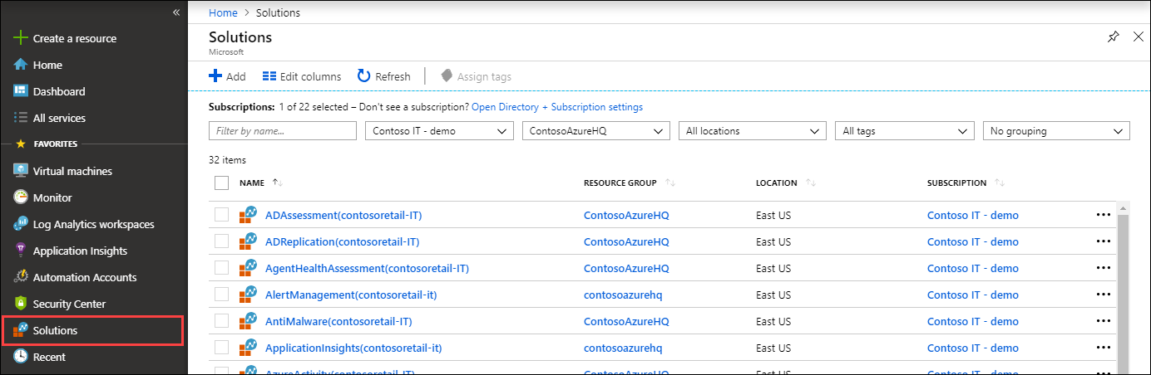This screenshot has height=375, width=1151.
Task: Open Dashboard from the left menu
Action: click(x=58, y=91)
